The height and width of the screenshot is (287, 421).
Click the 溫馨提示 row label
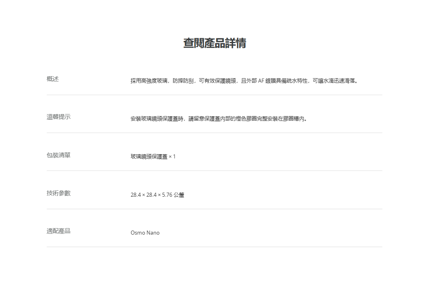[58, 117]
